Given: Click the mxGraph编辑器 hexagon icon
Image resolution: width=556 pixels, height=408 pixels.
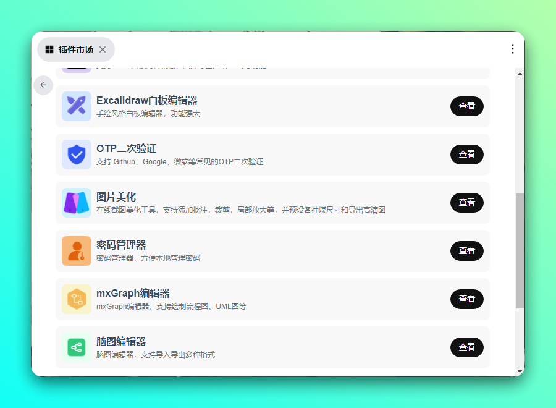Looking at the screenshot, I should tap(77, 299).
